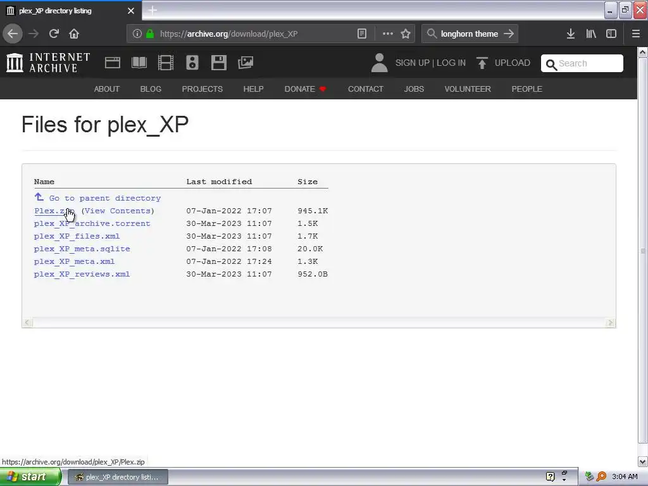Viewport: 648px width, 486px height.
Task: Open the VOLUNTEER menu item
Action: 468,89
